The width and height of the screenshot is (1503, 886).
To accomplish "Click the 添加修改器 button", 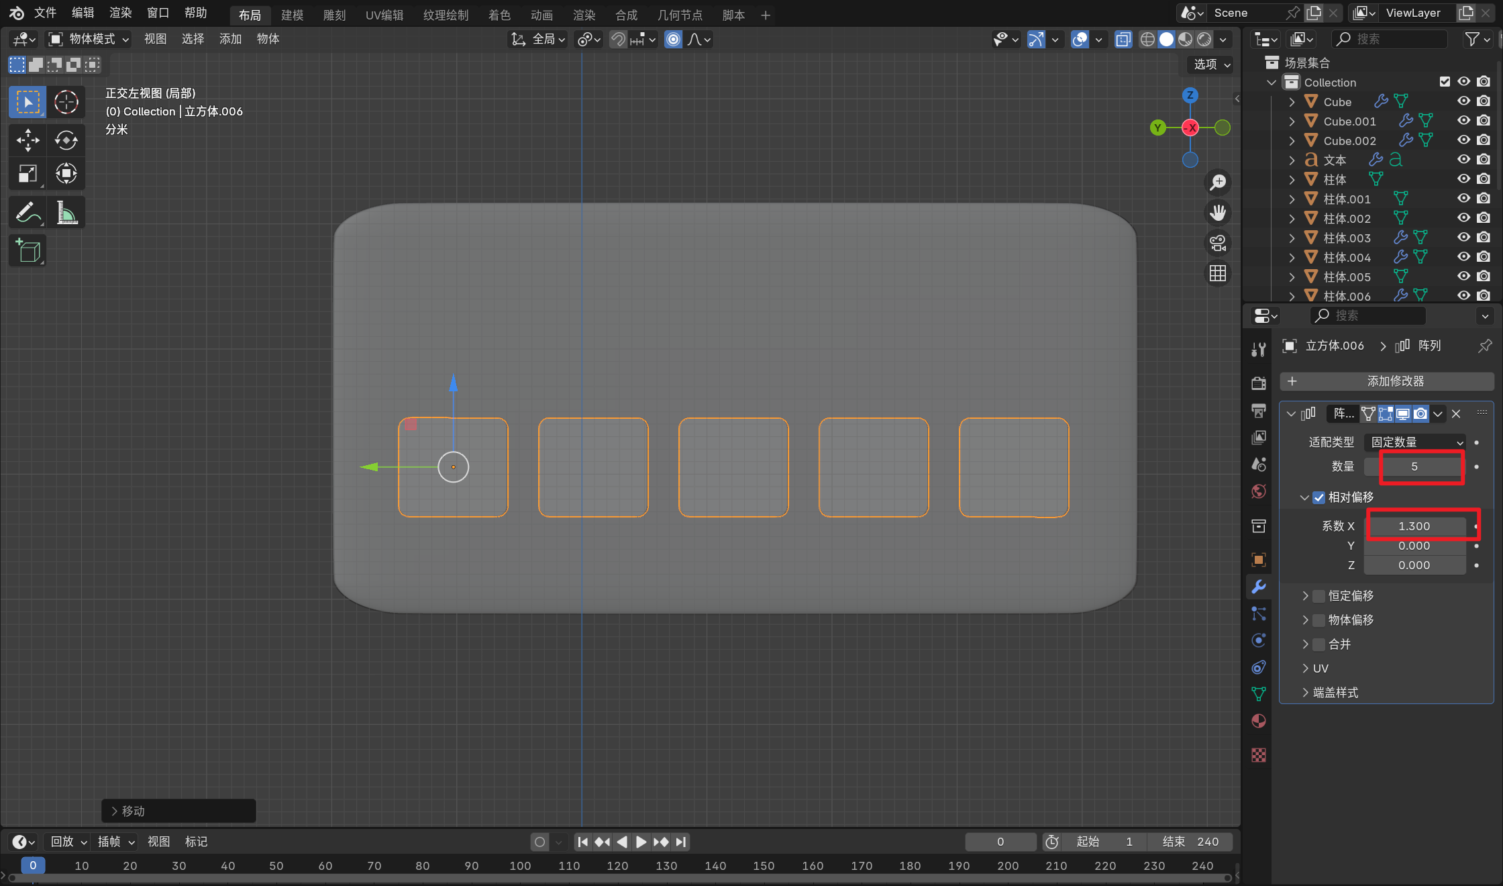I will [x=1387, y=381].
